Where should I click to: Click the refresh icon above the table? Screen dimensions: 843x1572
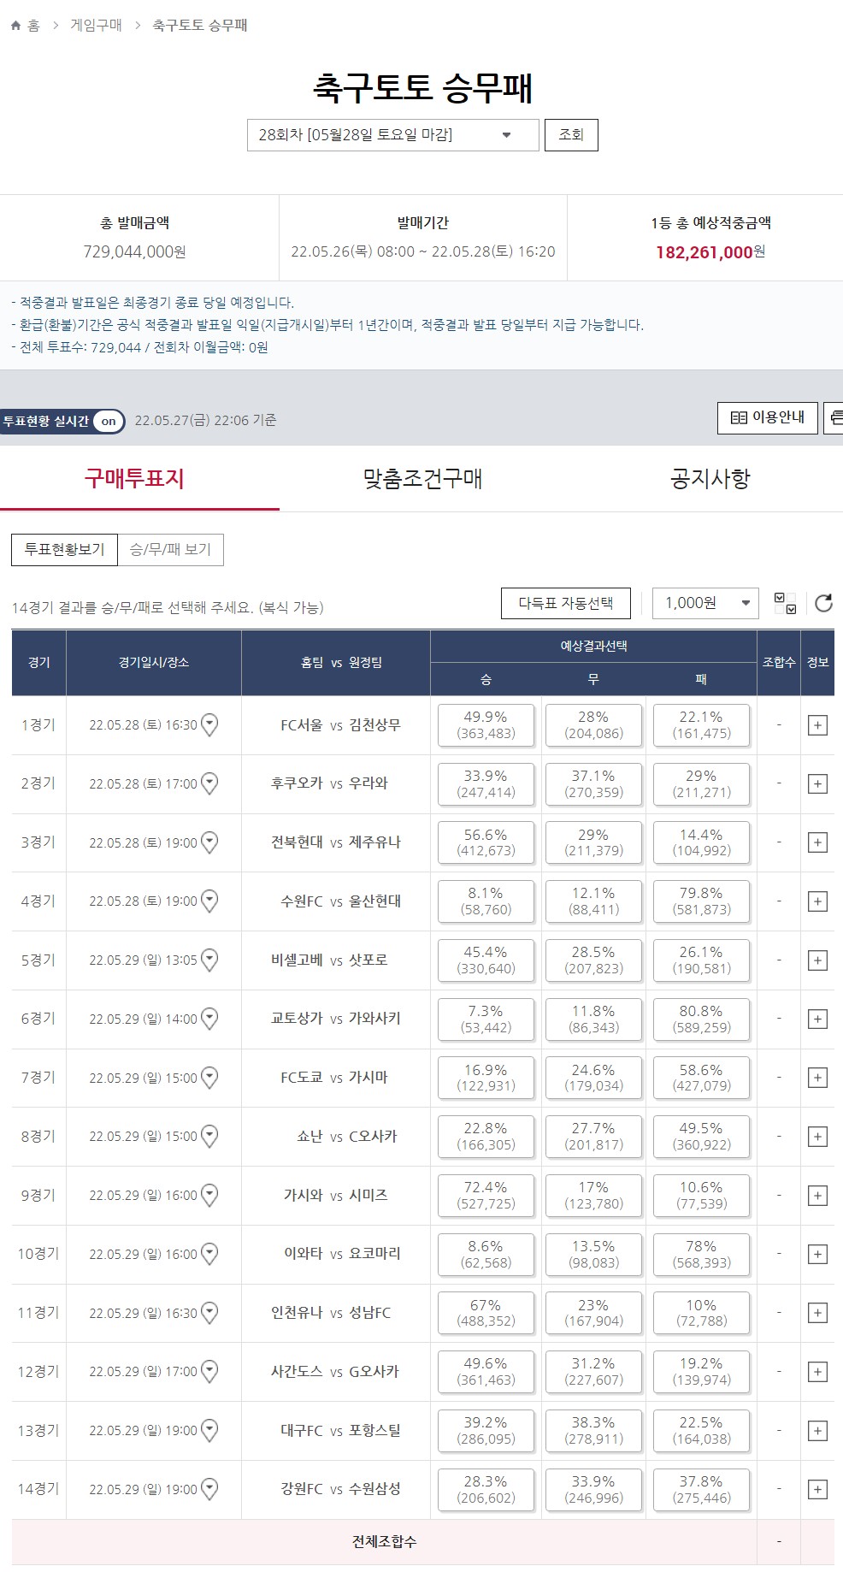click(823, 603)
